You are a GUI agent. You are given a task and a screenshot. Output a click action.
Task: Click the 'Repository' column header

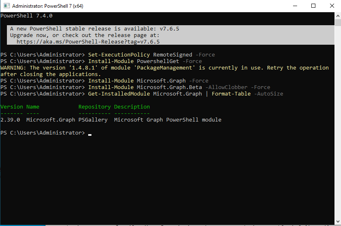pos(95,107)
